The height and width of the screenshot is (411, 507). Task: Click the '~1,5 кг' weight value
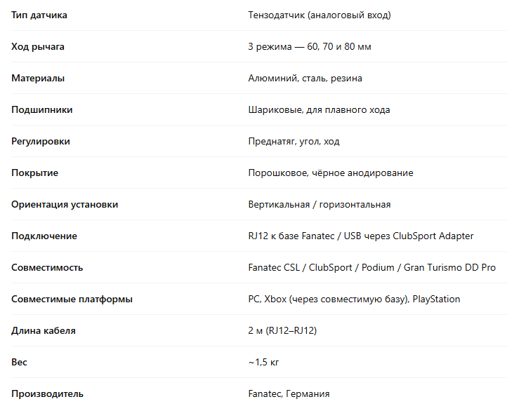coord(264,362)
